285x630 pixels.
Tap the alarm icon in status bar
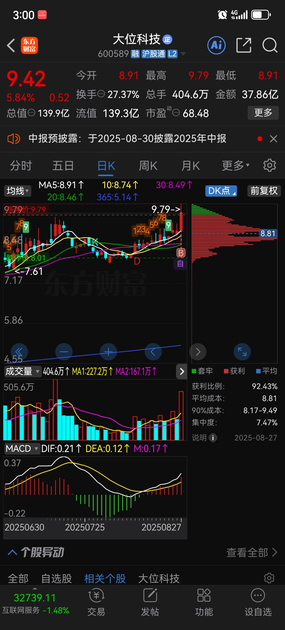click(222, 15)
